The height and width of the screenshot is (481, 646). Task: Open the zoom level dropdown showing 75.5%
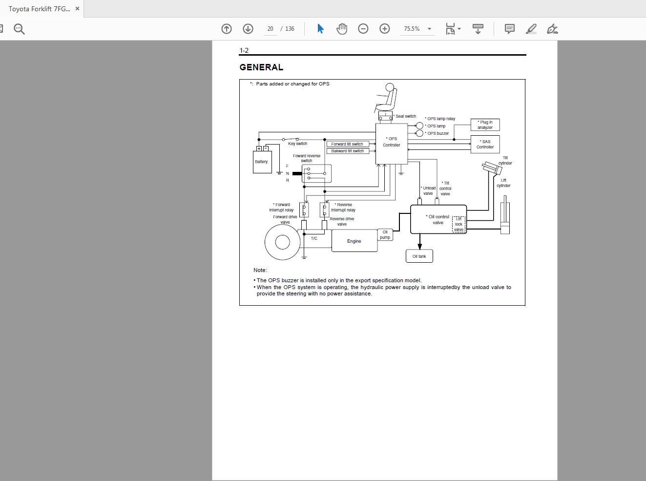(x=417, y=29)
